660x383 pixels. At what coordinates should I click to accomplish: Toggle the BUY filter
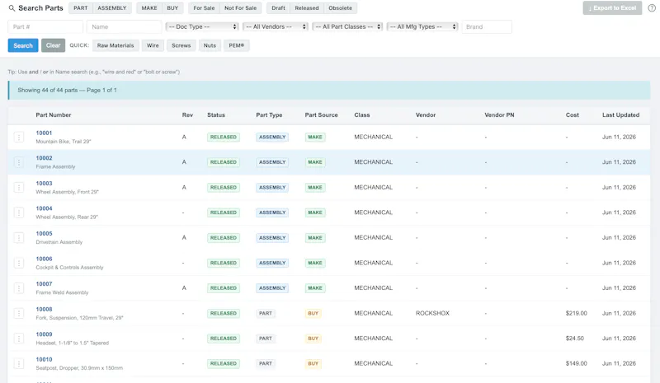click(172, 8)
